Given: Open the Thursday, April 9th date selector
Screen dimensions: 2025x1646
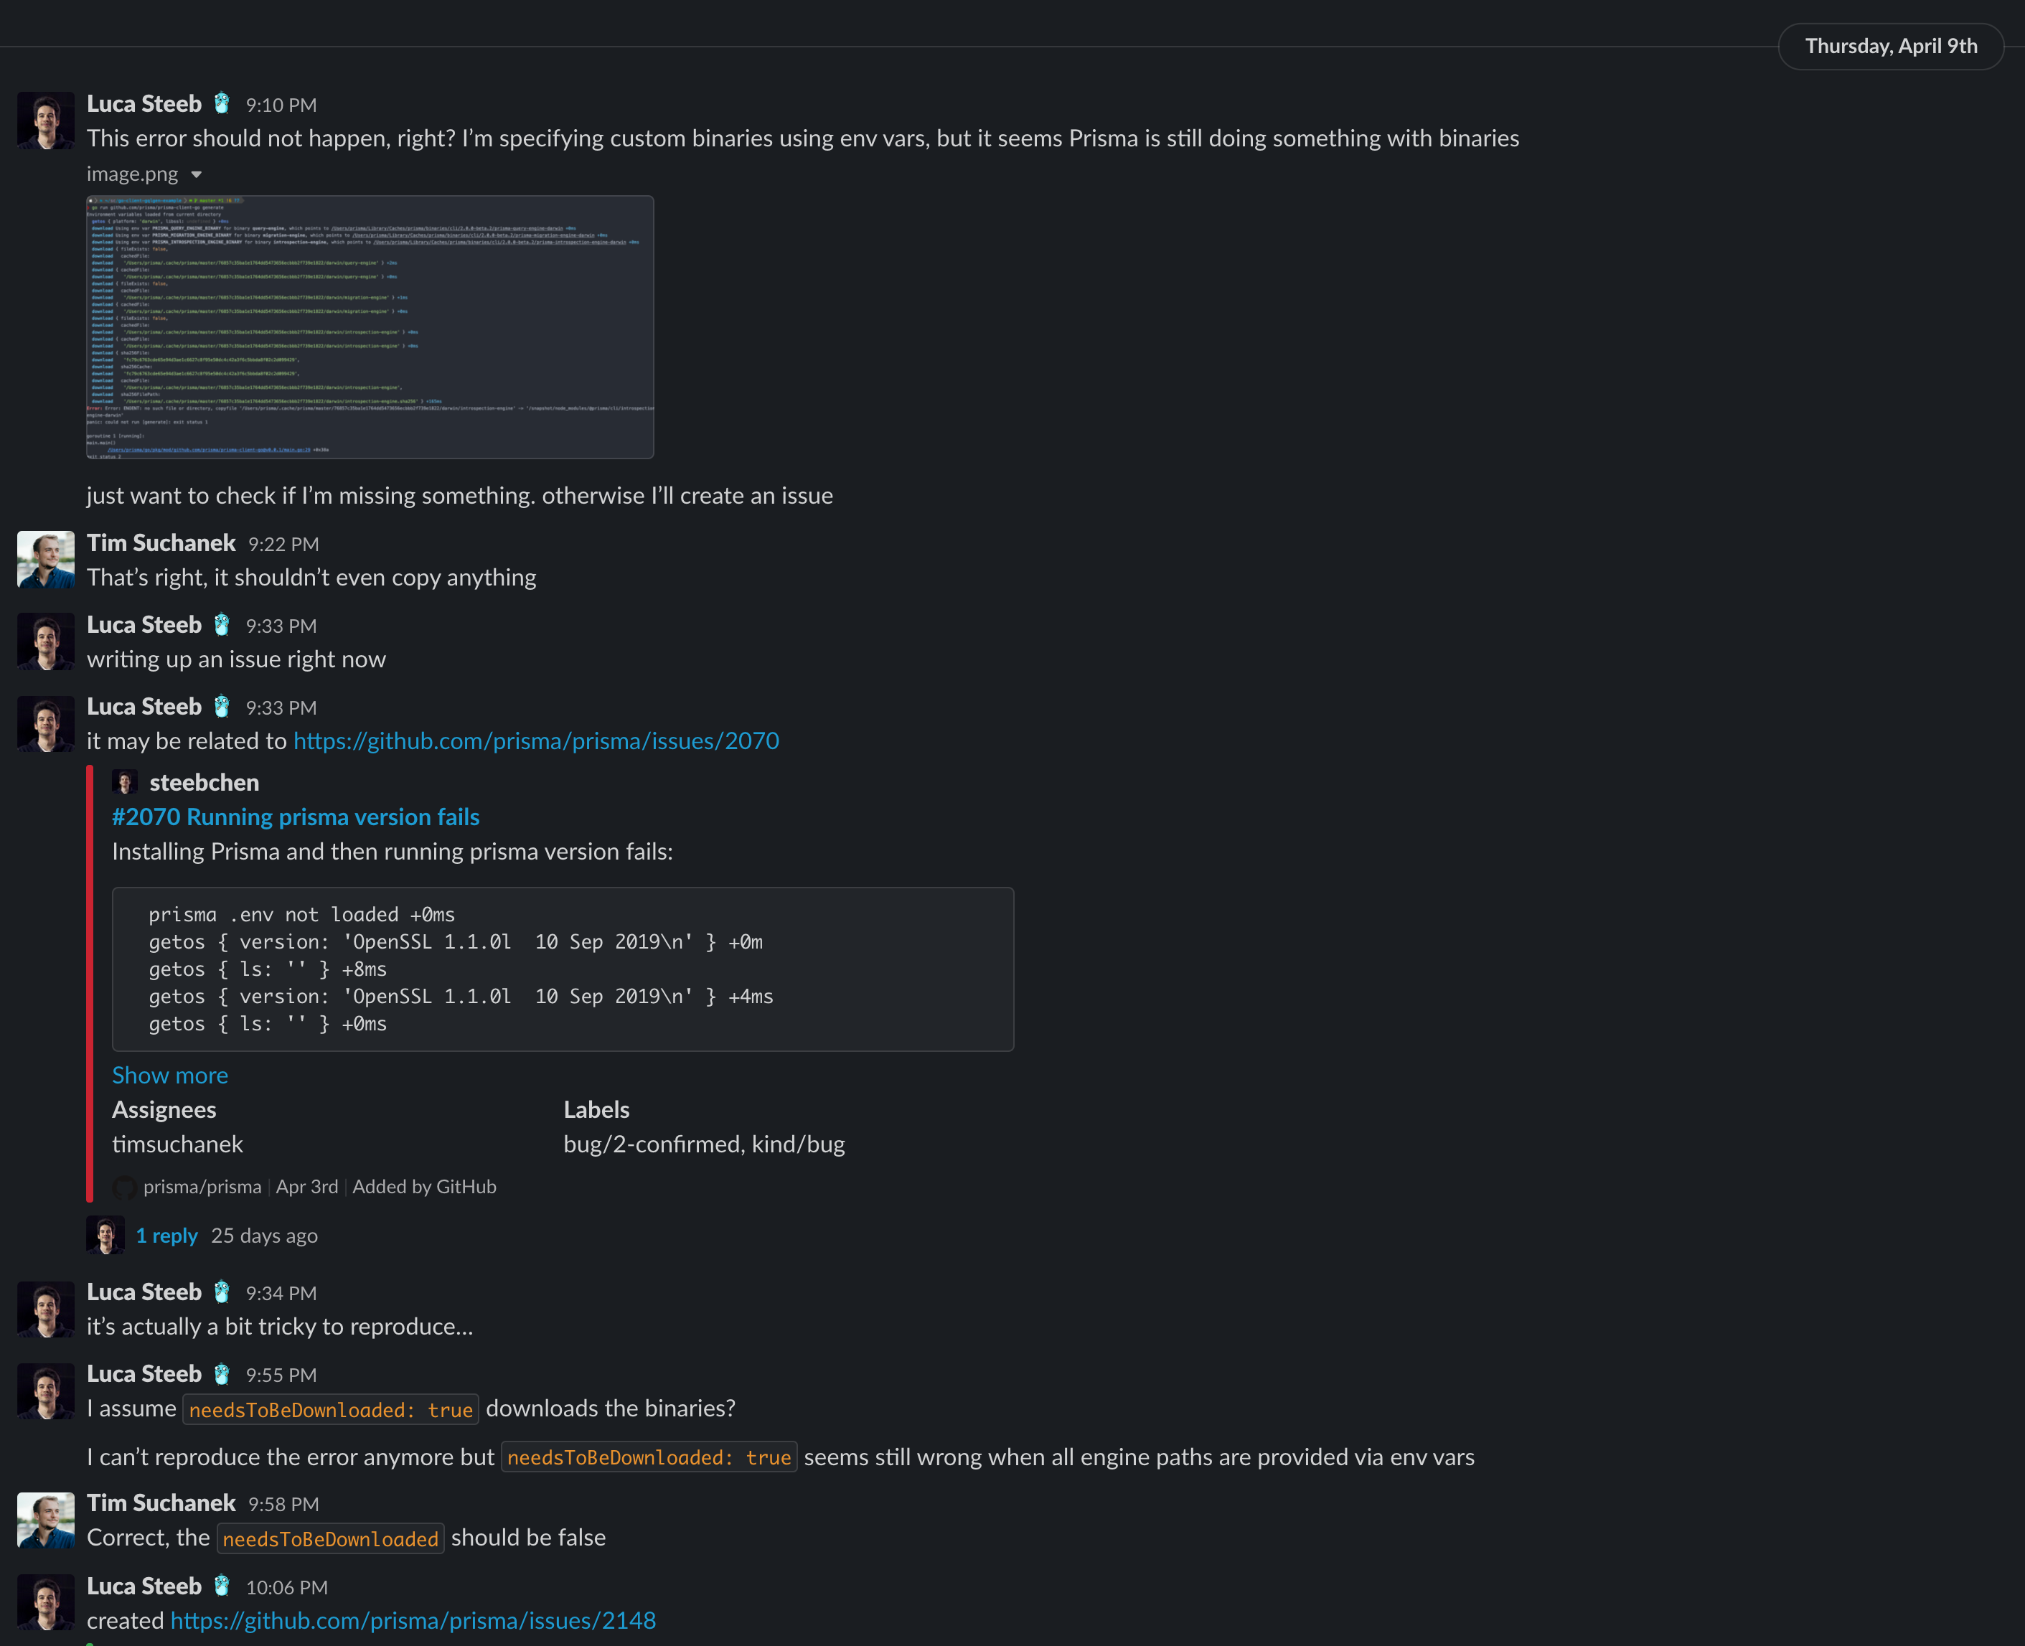Looking at the screenshot, I should click(1890, 45).
